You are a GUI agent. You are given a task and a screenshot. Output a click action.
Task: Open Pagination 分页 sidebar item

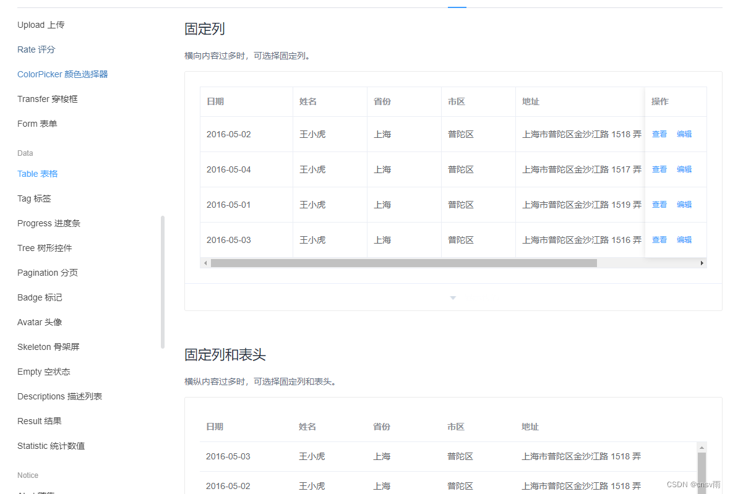(x=48, y=273)
